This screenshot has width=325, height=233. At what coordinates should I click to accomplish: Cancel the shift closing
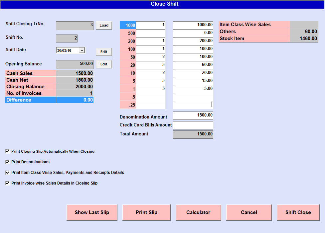[x=249, y=212]
